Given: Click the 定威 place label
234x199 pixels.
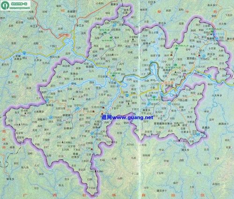Looking at the screenshot, I should click(x=18, y=56).
